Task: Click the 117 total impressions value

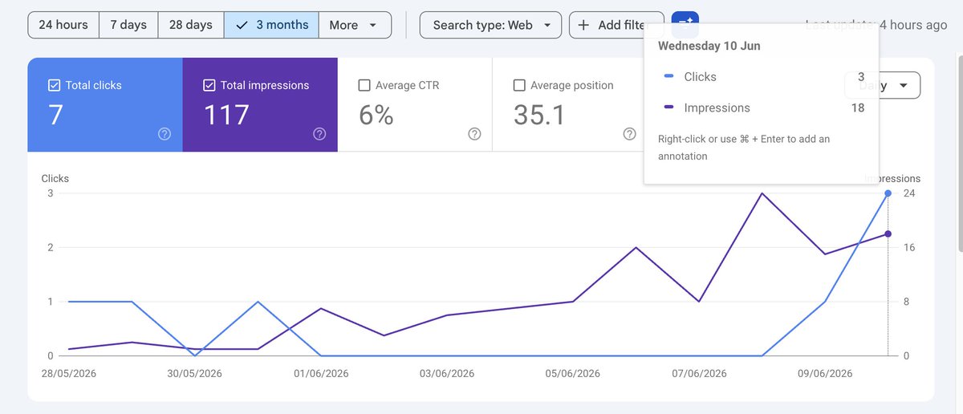Action: (226, 115)
